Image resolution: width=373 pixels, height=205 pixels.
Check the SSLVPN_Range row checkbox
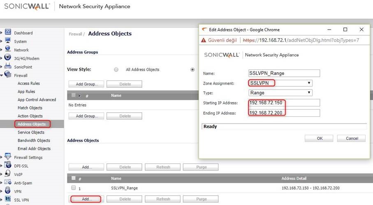[74, 188]
